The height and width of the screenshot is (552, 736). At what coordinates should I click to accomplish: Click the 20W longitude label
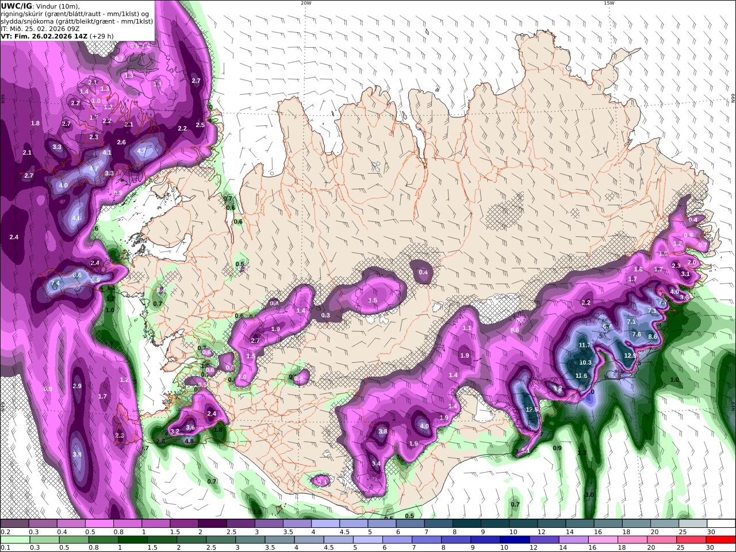306,3
